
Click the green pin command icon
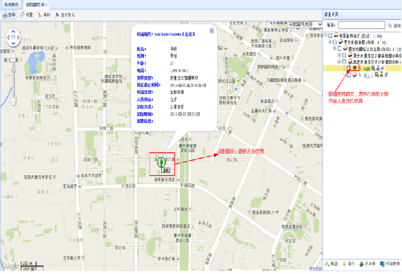click(345, 264)
